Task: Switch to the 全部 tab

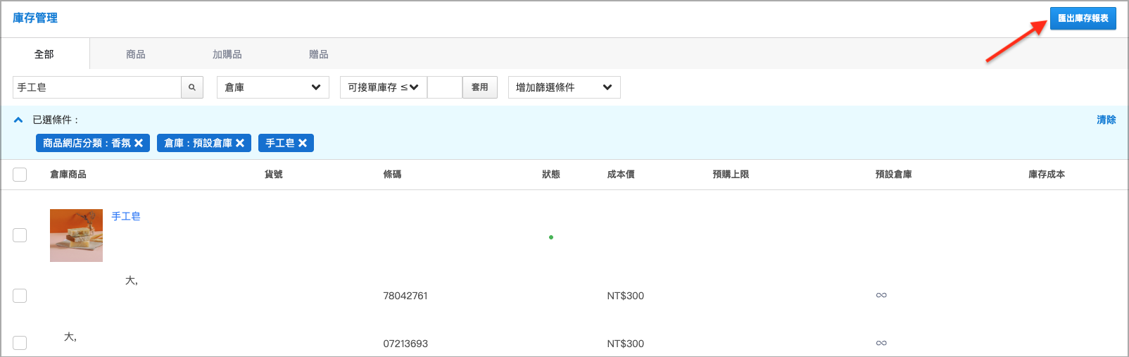Action: coord(44,54)
